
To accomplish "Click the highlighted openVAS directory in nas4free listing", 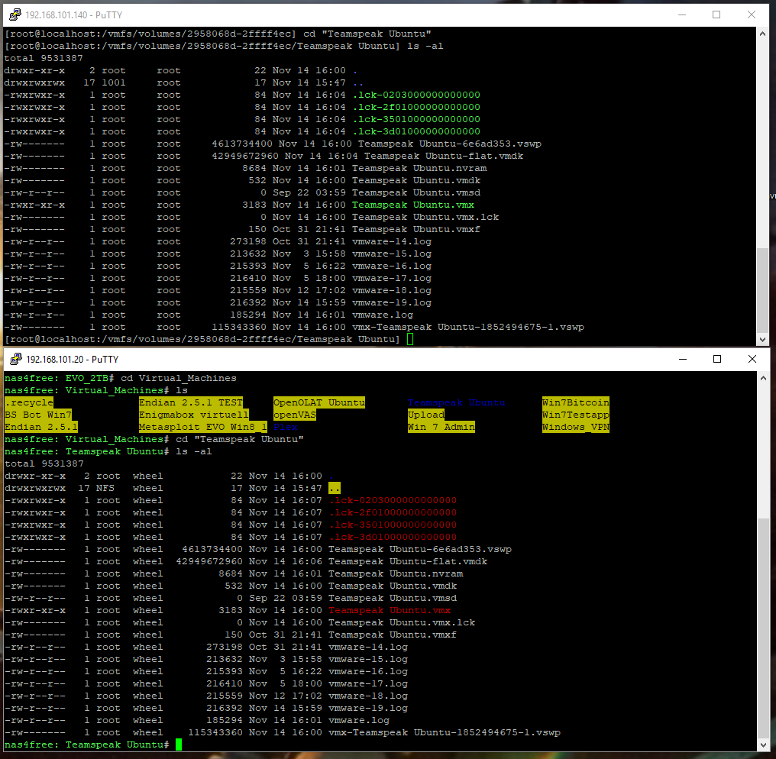I will [294, 415].
